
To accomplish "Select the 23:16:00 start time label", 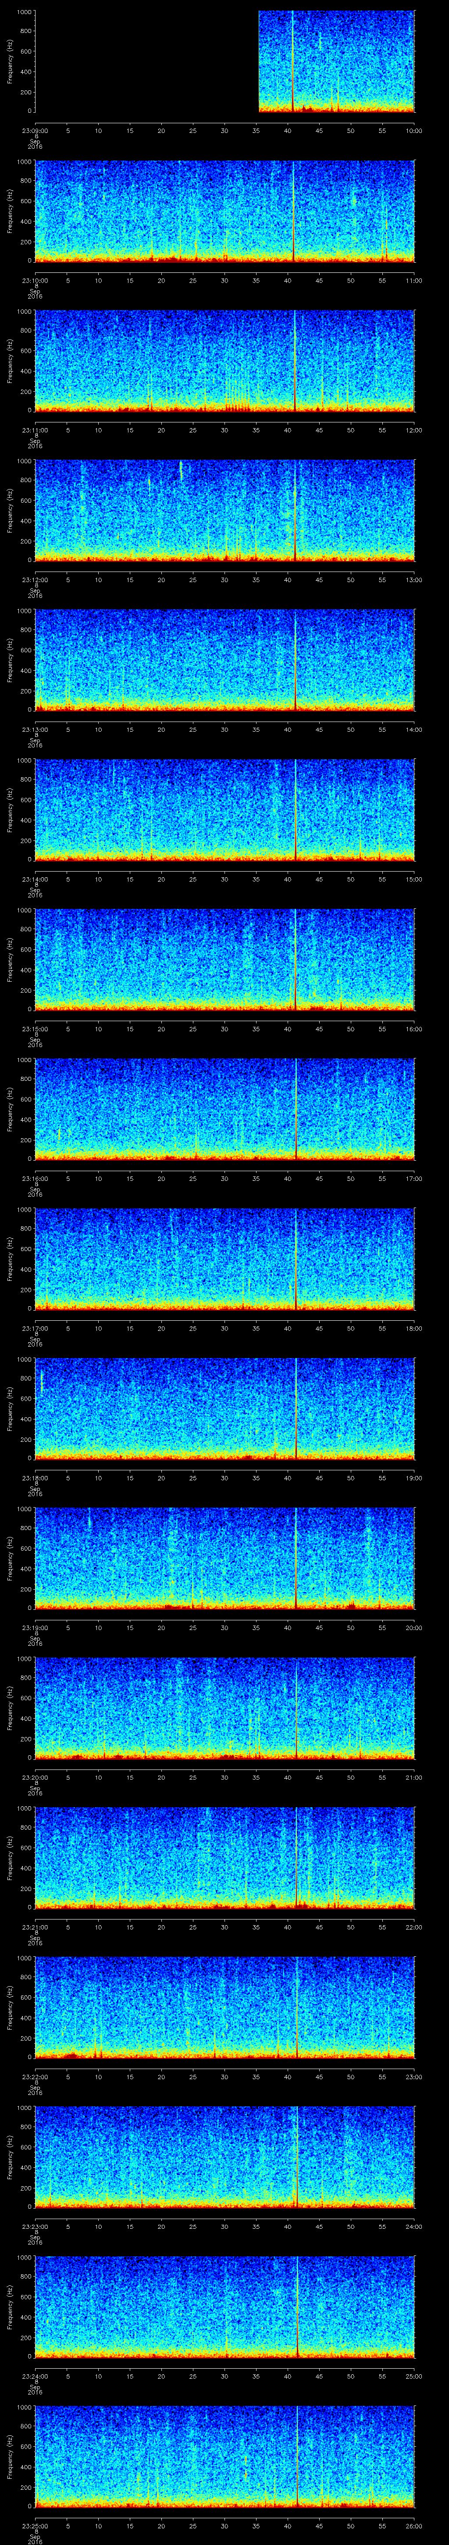I will click(36, 1179).
